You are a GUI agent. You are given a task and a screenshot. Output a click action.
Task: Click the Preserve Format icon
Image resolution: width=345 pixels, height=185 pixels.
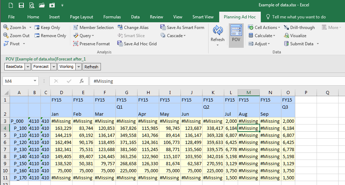(76, 44)
